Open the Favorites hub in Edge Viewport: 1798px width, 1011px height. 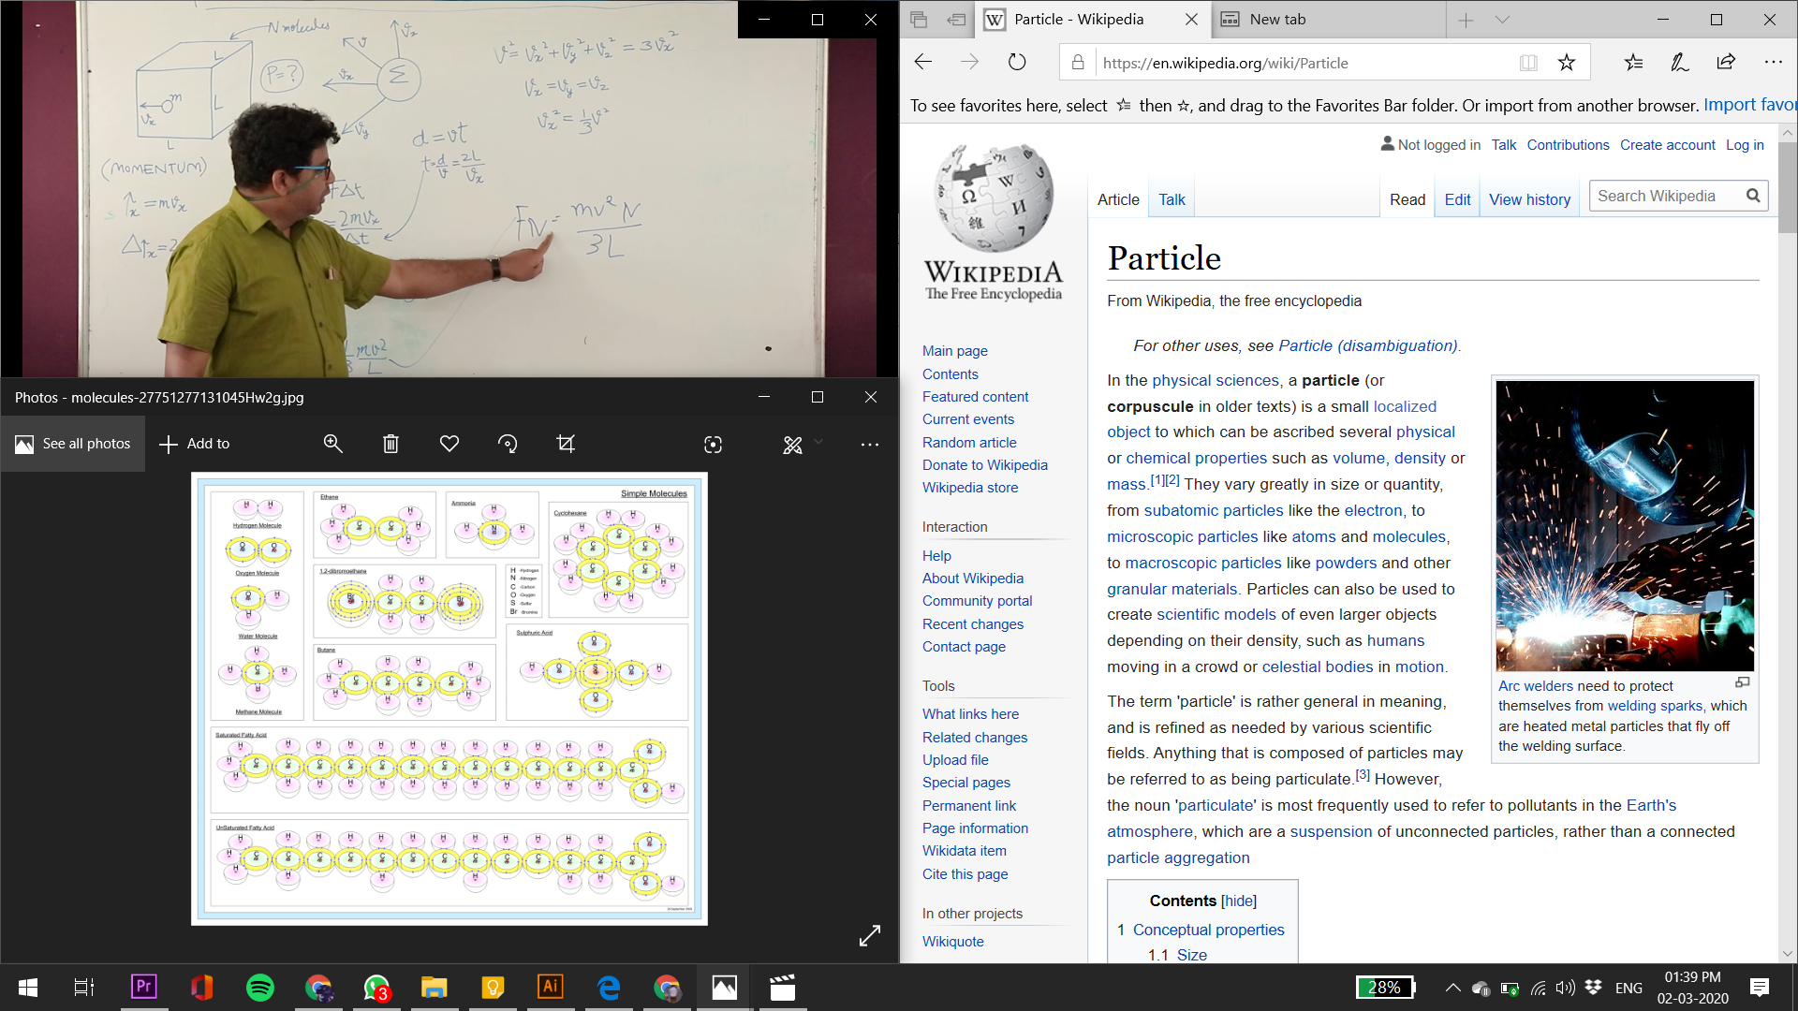[x=1634, y=63]
